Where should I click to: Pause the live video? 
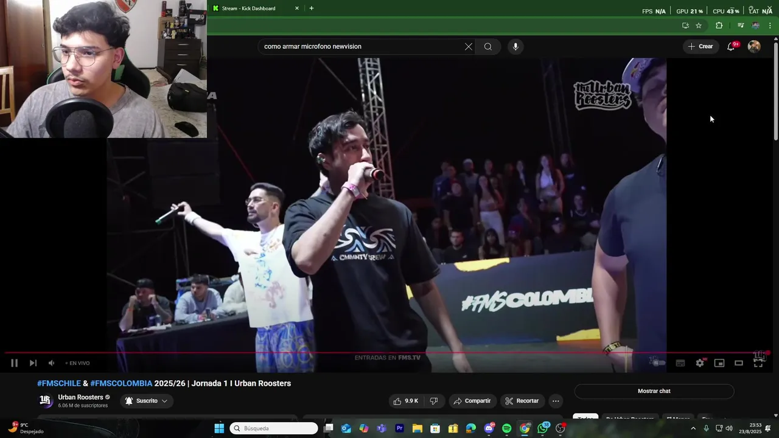click(x=14, y=363)
